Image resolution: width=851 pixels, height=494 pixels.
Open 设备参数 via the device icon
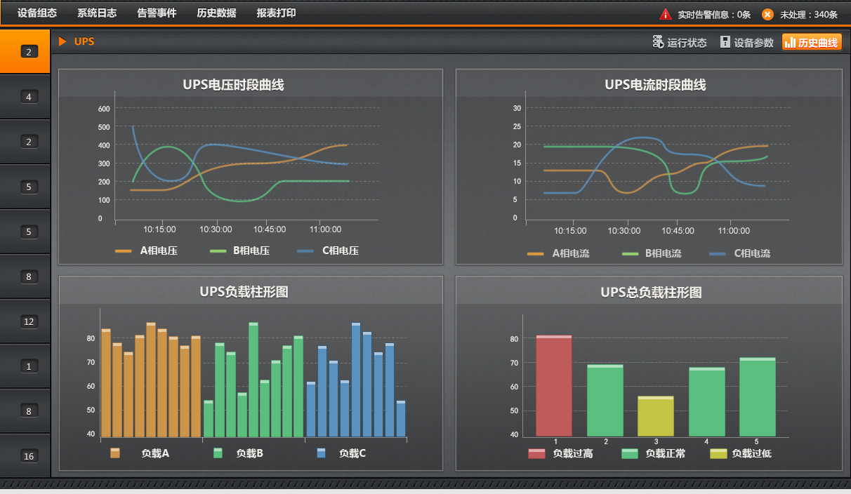point(725,41)
